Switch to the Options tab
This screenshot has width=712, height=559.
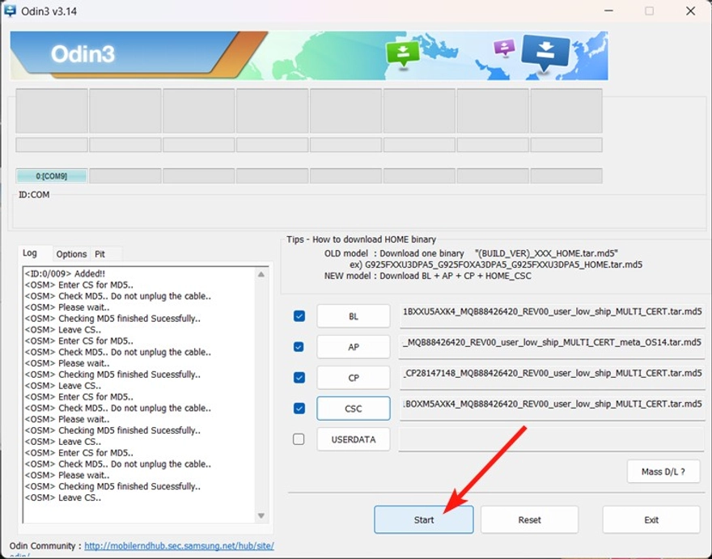pyautogui.click(x=71, y=253)
